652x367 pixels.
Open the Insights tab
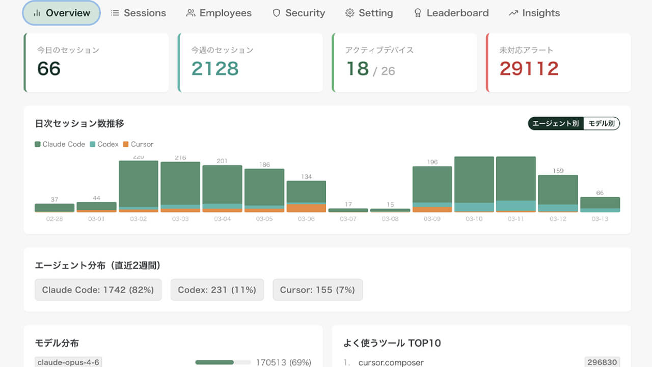pos(534,13)
